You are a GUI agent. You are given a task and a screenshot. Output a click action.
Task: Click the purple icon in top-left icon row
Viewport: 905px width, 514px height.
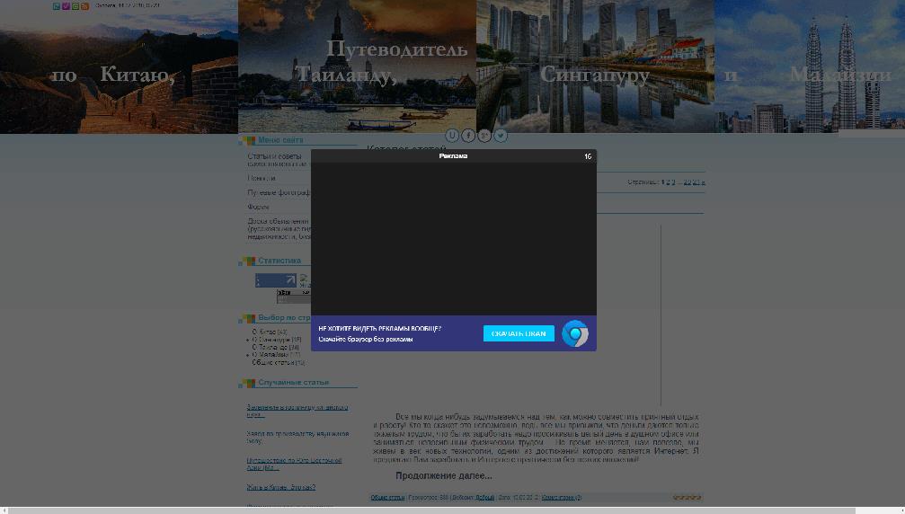tap(66, 6)
